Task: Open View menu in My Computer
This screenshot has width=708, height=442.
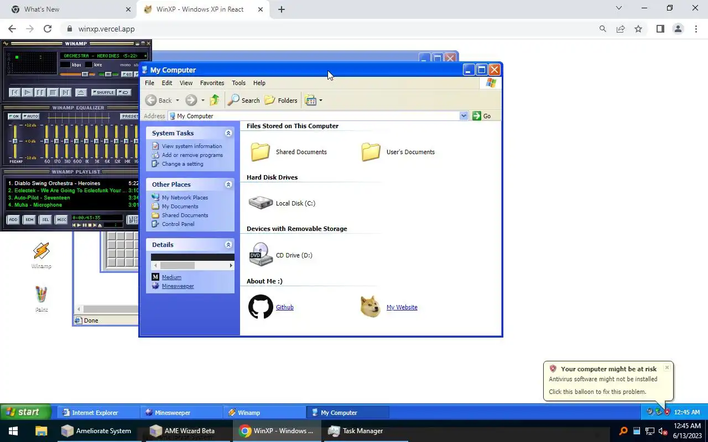Action: (x=186, y=83)
